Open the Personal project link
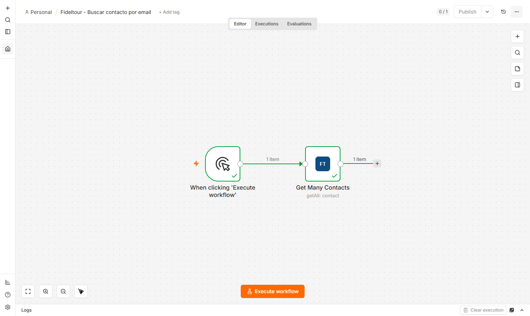This screenshot has height=316, width=530. [38, 12]
